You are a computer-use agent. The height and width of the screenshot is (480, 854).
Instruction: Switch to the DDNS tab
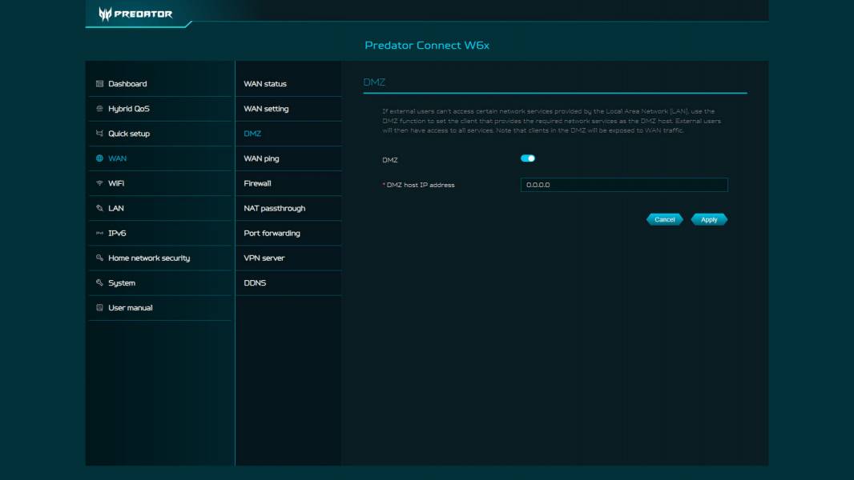(255, 282)
